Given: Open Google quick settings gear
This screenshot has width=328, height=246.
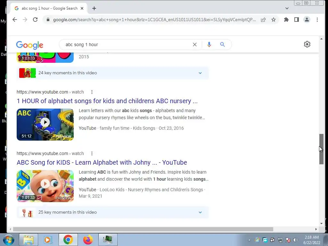Looking at the screenshot, I should pyautogui.click(x=307, y=44).
